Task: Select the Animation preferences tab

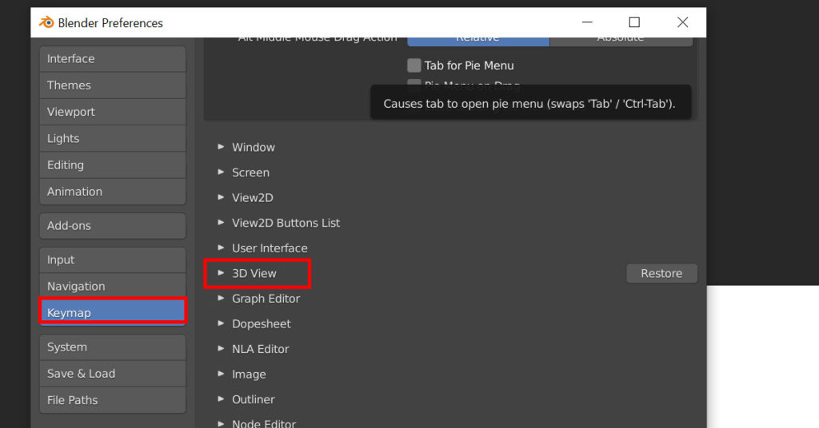Action: 112,192
